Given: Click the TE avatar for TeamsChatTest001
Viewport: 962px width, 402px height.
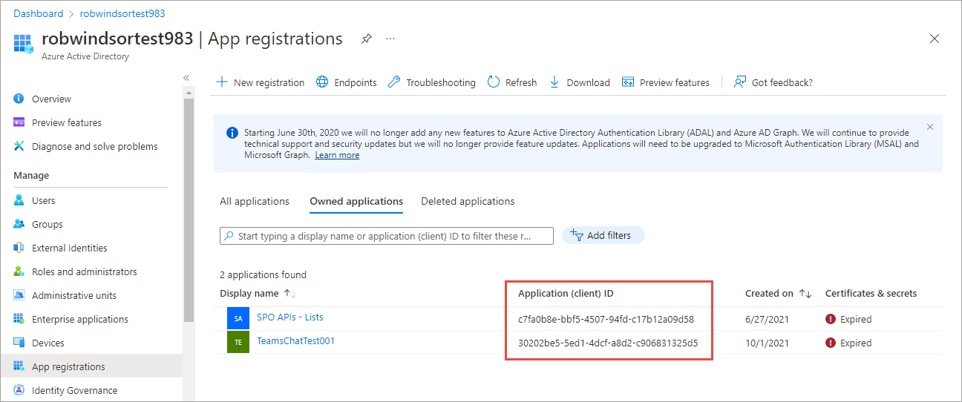Looking at the screenshot, I should pyautogui.click(x=238, y=342).
